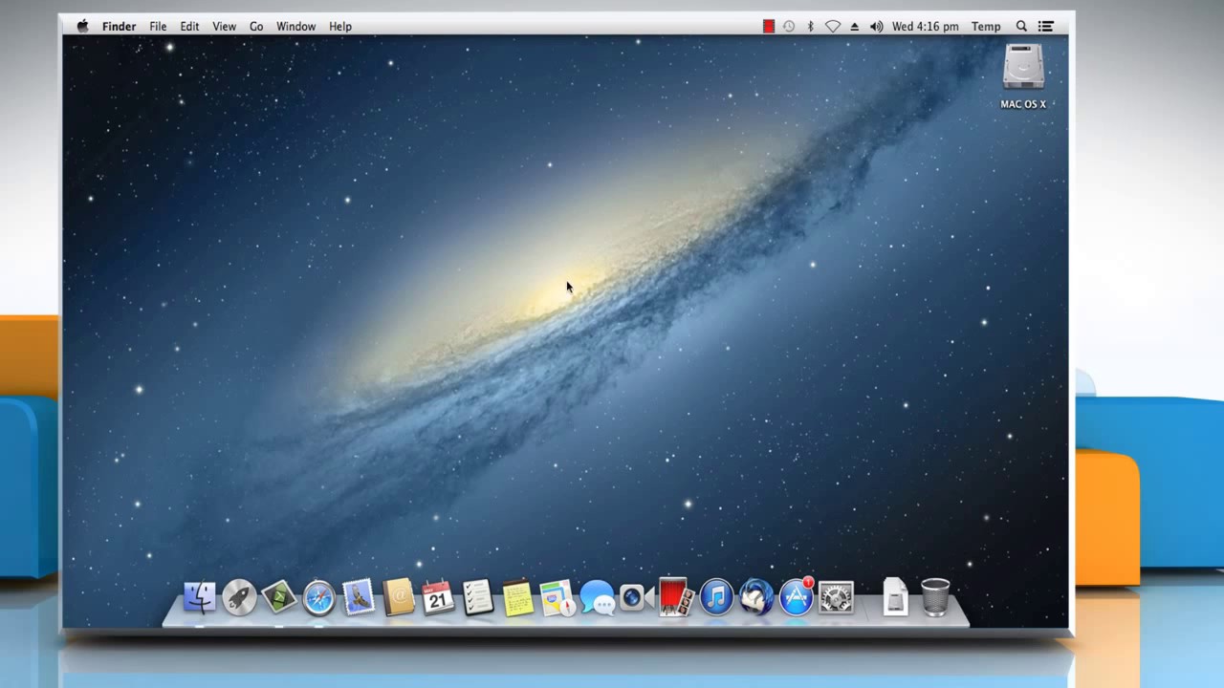Open Mail stamp icon in Dock
This screenshot has height=688, width=1224.
pos(359,598)
